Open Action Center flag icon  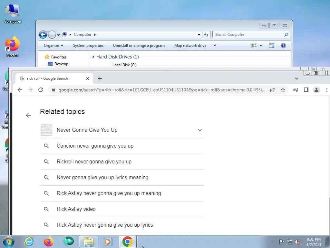pos(282,242)
